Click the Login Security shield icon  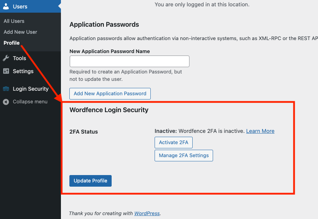pos(6,89)
